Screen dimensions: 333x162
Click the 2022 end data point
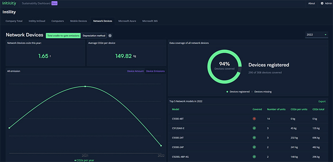pyautogui.click(x=161, y=146)
